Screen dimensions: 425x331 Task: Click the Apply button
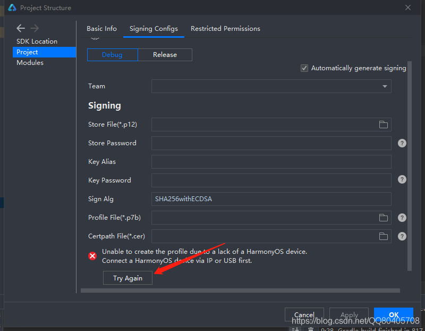point(349,315)
